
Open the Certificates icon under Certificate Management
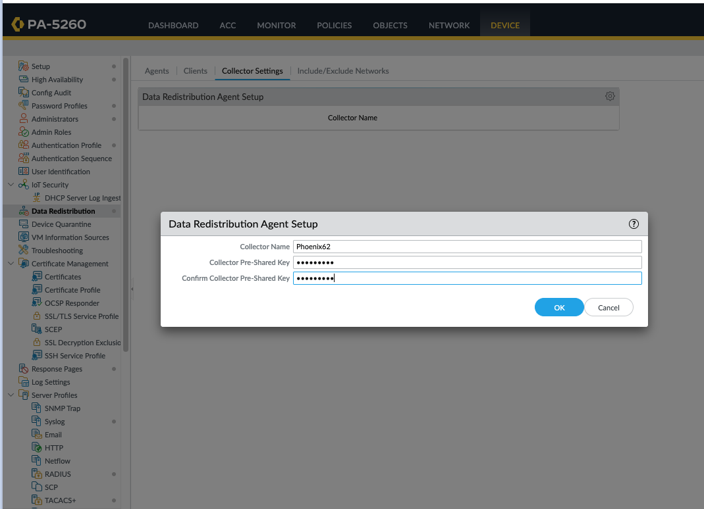37,276
